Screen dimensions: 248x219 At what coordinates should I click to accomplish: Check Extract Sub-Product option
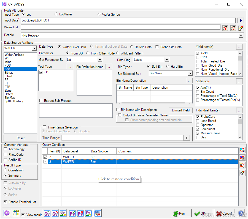[41, 101]
